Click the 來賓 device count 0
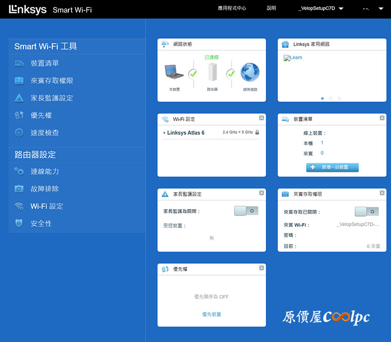This screenshot has height=342, width=391. pos(322,153)
